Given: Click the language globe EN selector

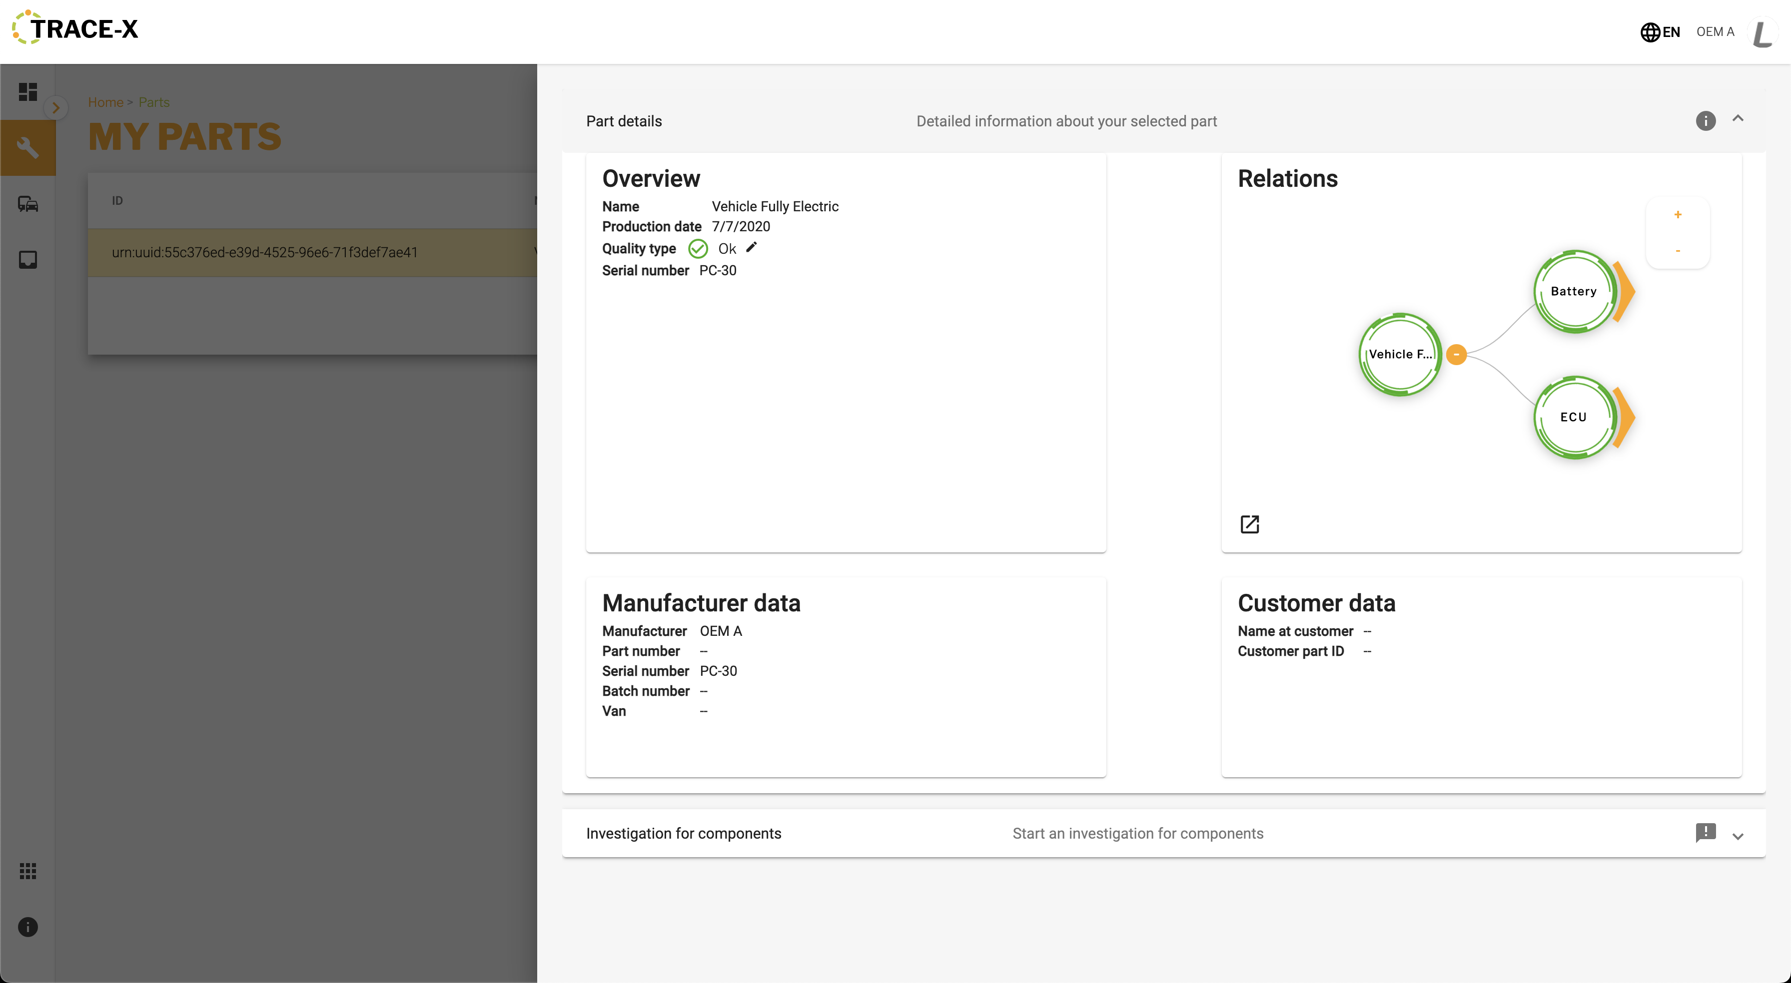Looking at the screenshot, I should [1660, 32].
